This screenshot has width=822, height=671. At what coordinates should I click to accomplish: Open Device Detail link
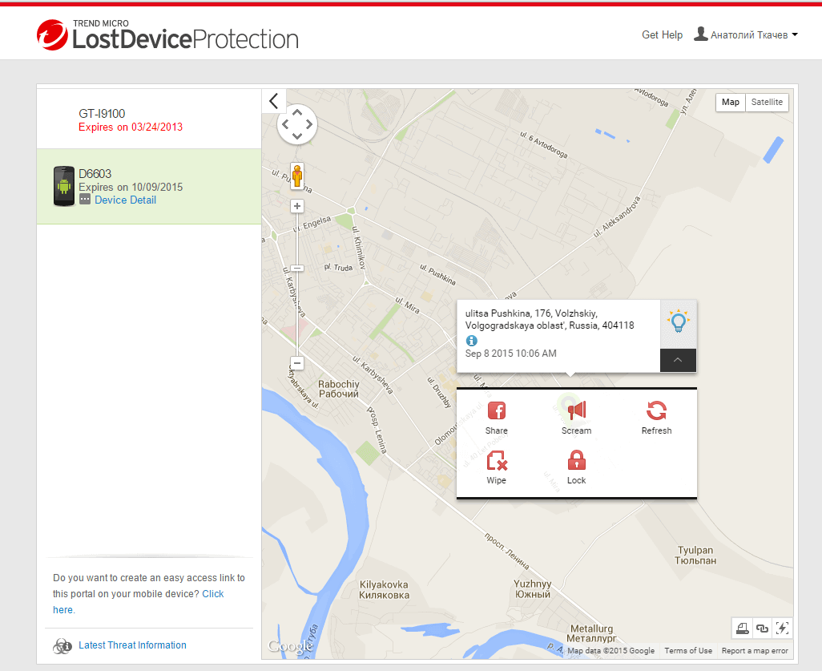click(x=125, y=200)
